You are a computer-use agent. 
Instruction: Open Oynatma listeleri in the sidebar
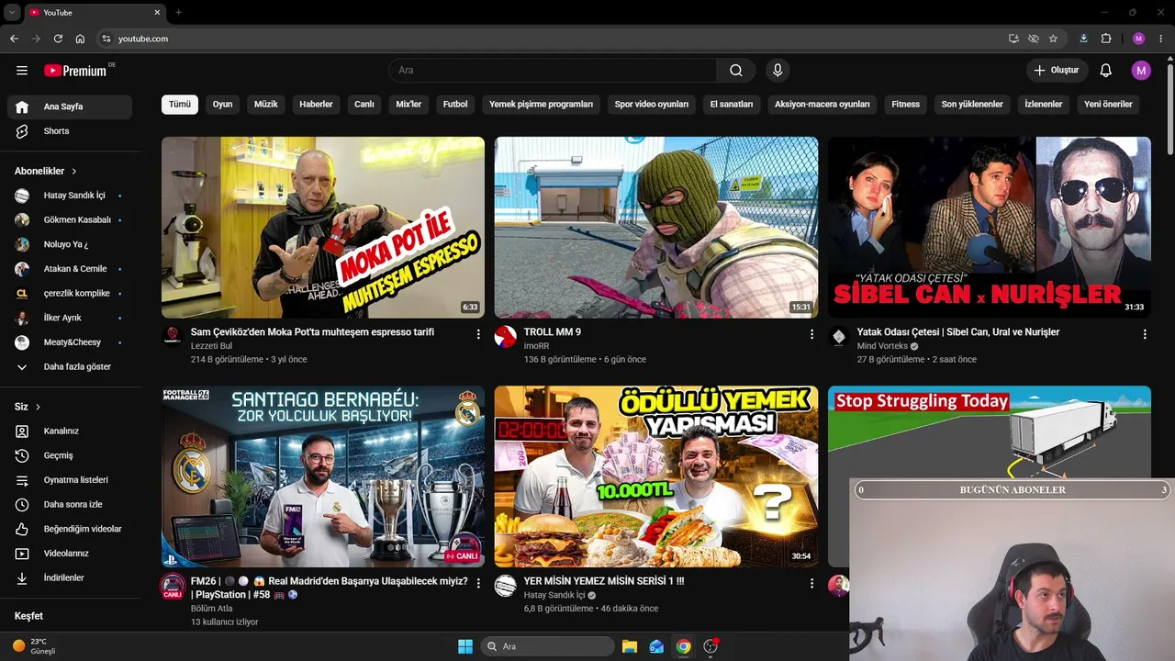point(70,480)
